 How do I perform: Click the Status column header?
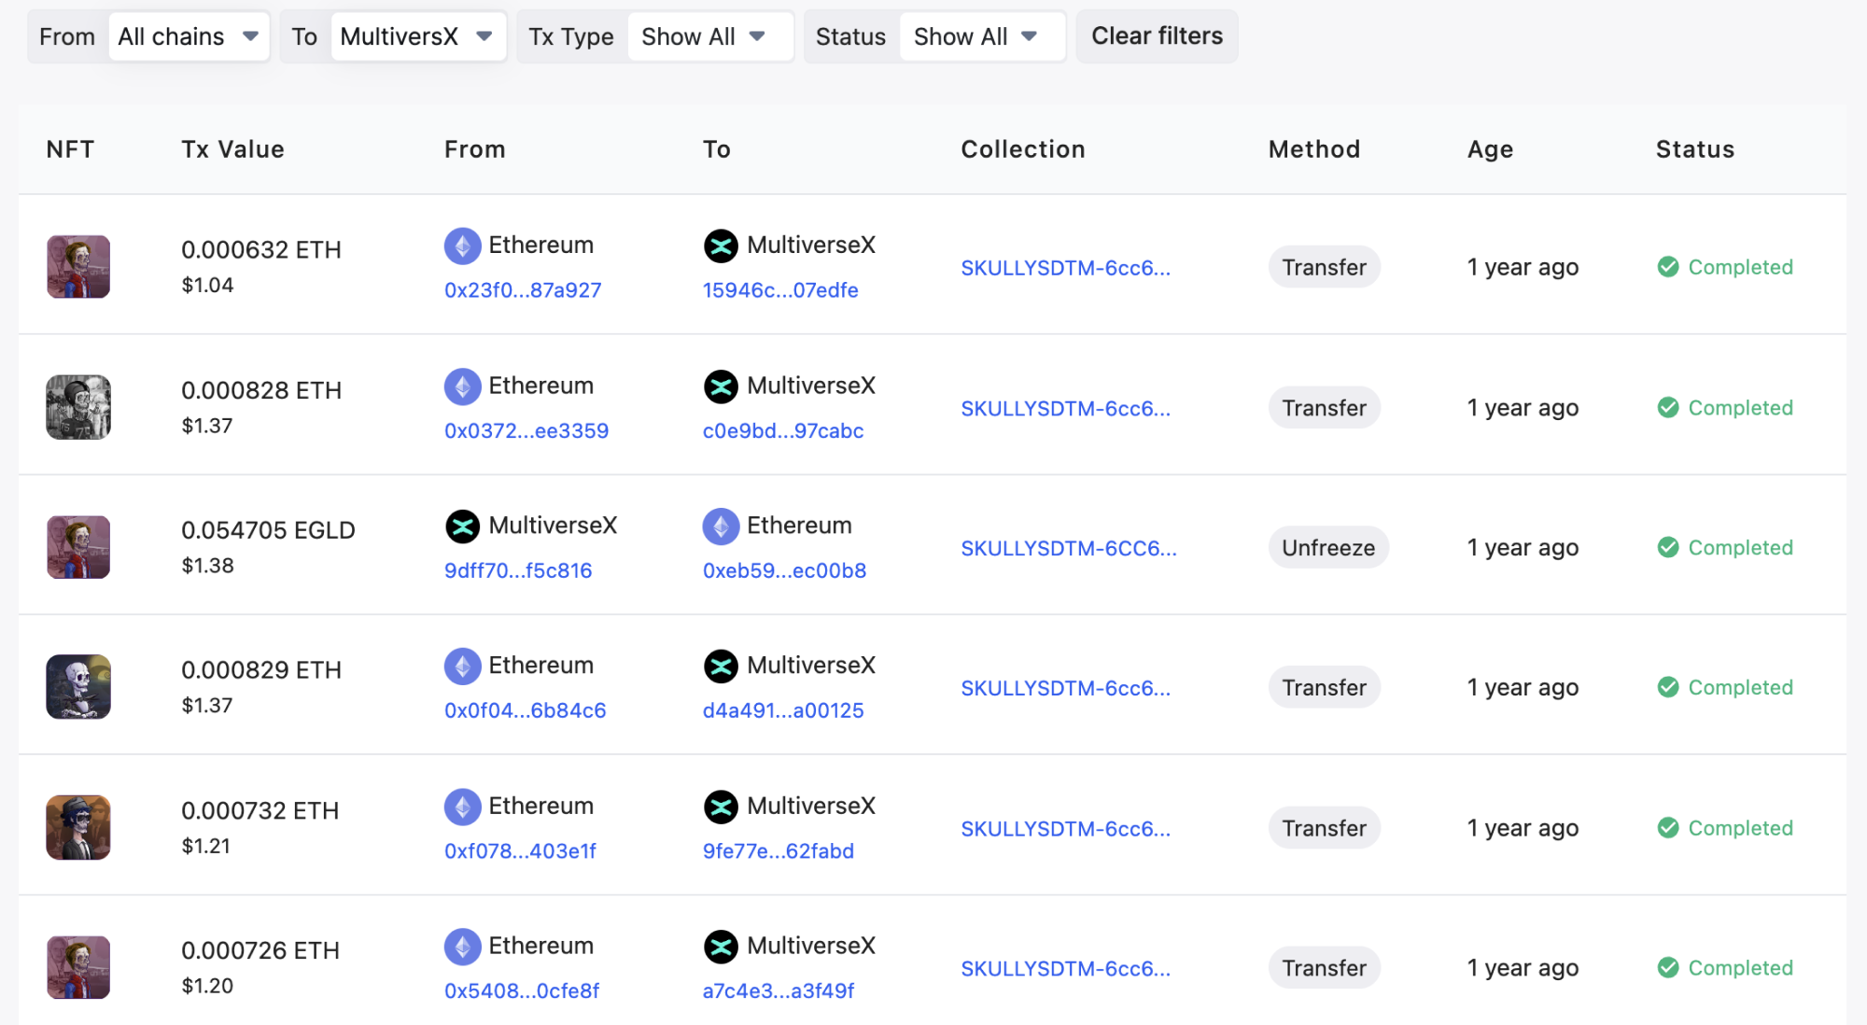click(1695, 149)
